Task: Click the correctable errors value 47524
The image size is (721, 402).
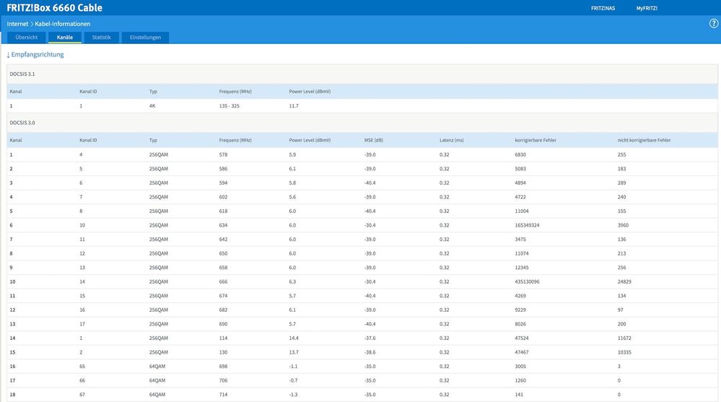Action: [522, 338]
